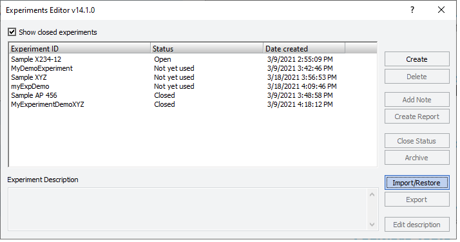Viewport: 460px width, 242px height.
Task: Click the Export button
Action: point(417,200)
